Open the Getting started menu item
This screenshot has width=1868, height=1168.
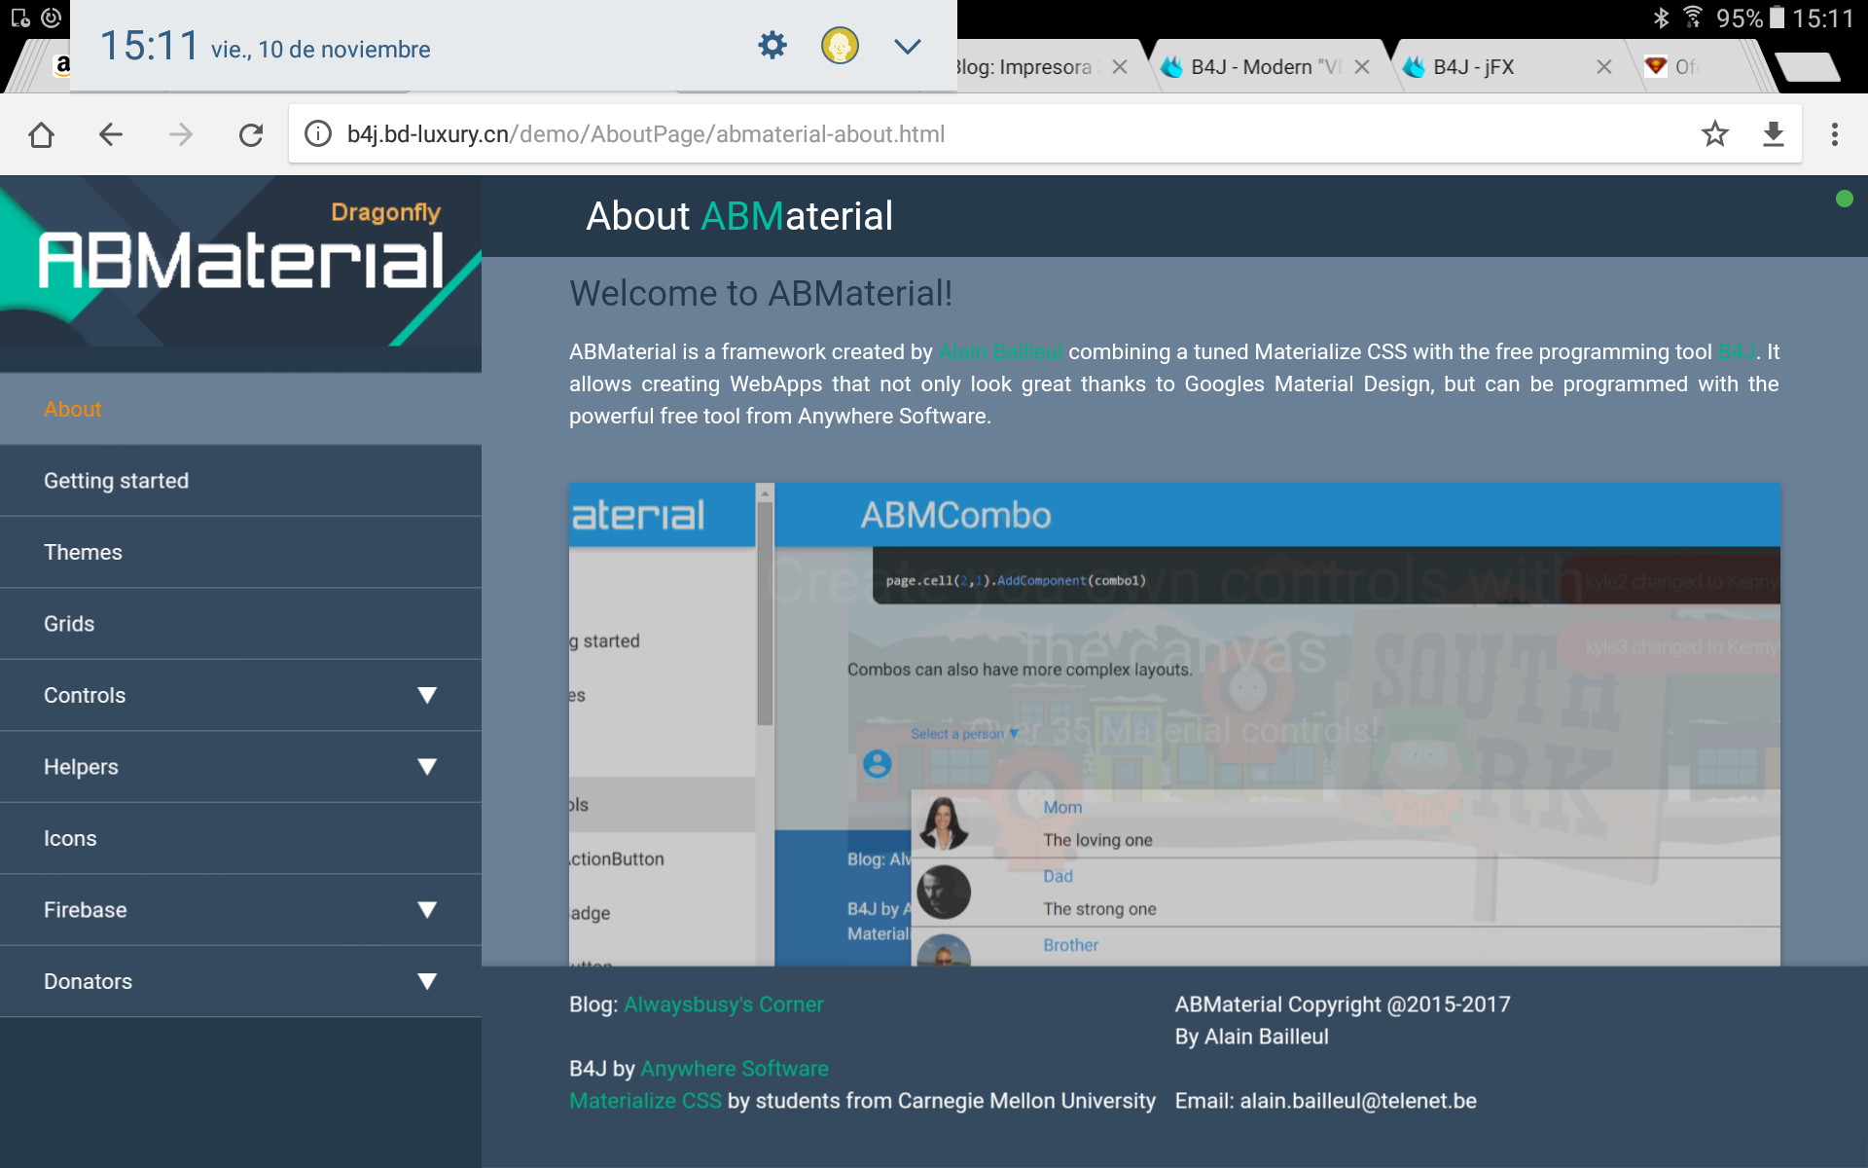click(x=117, y=481)
